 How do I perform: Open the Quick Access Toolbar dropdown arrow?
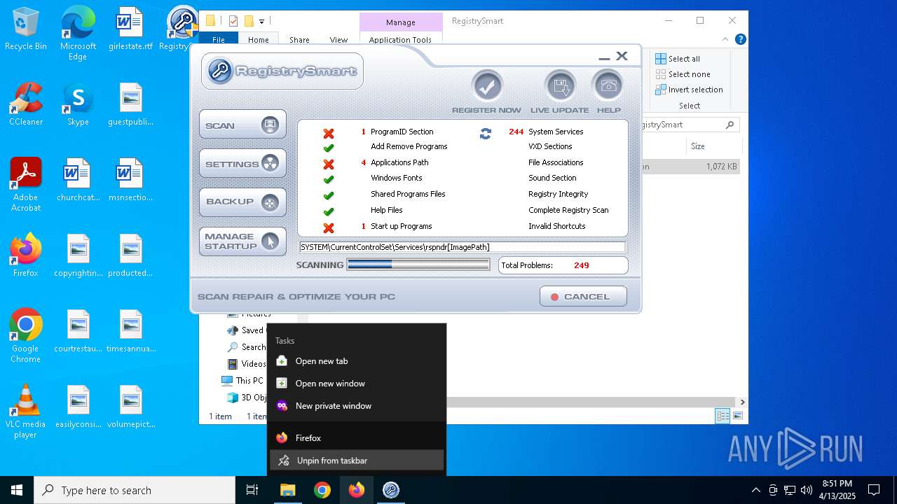261,22
